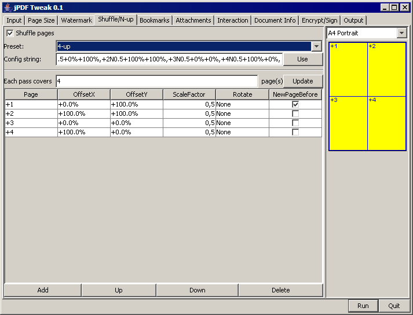
Task: Click ScaleFactor 0,5 in row +3
Action: (189, 123)
